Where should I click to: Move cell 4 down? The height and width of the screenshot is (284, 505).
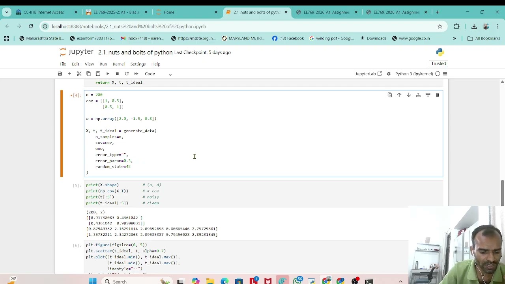click(409, 95)
